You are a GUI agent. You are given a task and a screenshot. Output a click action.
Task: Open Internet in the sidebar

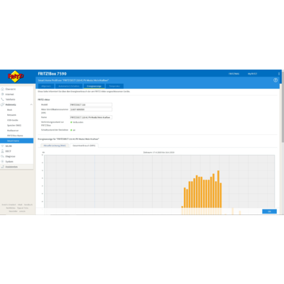click(10, 94)
